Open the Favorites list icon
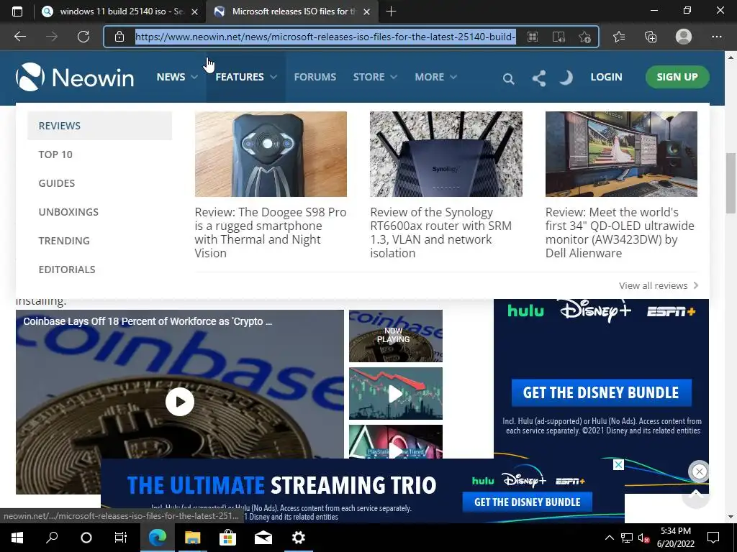Viewport: 737px width, 552px height. click(x=619, y=37)
